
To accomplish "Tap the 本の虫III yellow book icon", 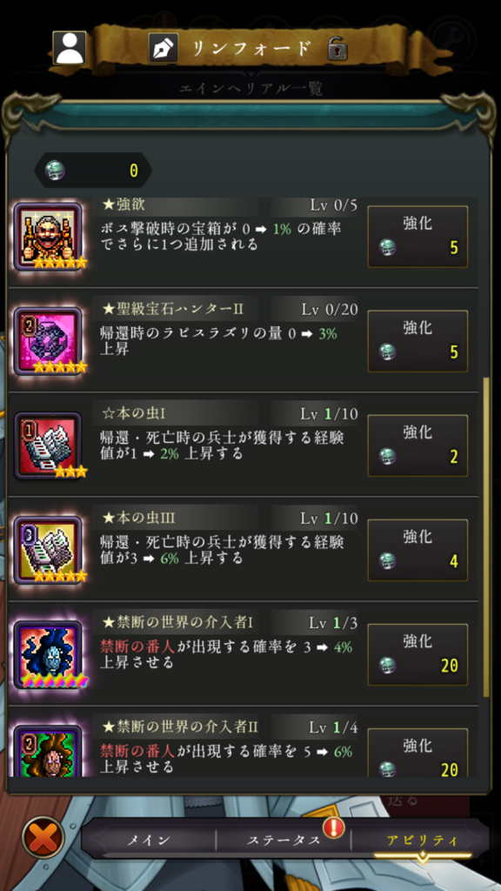I will click(x=48, y=550).
